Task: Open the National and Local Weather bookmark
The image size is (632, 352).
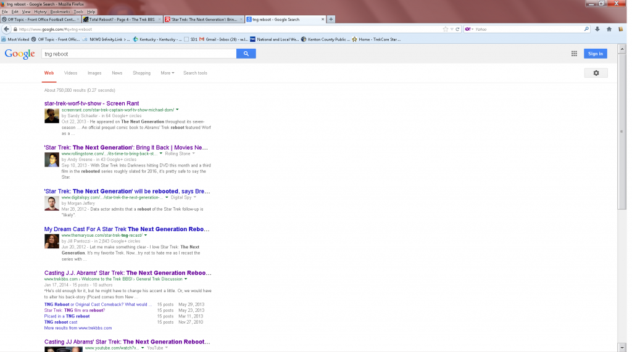Action: (x=275, y=39)
